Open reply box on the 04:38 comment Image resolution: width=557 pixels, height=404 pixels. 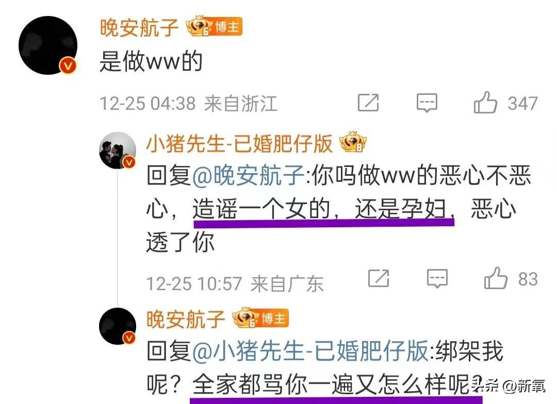point(427,103)
